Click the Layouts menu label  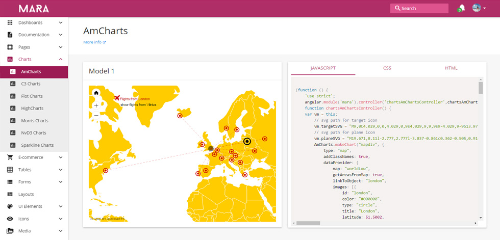click(x=26, y=194)
